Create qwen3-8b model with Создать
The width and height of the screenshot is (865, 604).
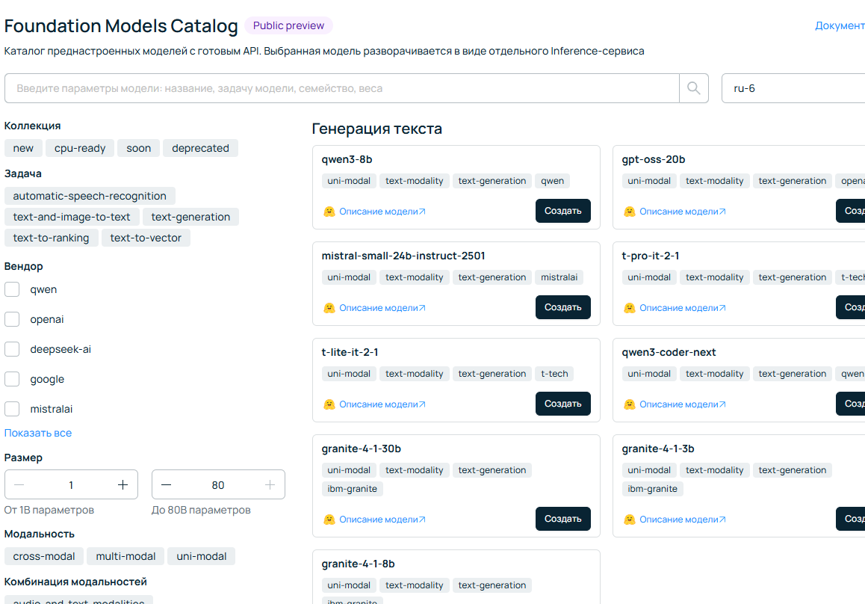[x=562, y=211]
